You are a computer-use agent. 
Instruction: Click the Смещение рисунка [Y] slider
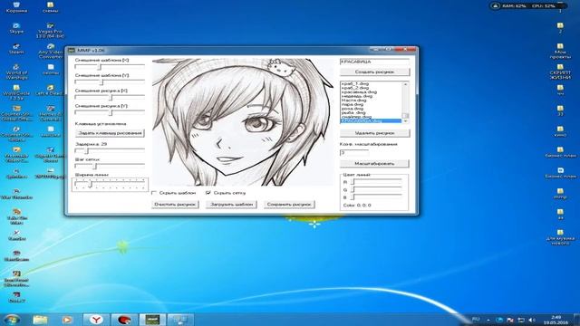pos(110,112)
